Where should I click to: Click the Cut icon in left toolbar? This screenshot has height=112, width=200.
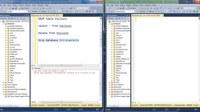(x=44, y=8)
